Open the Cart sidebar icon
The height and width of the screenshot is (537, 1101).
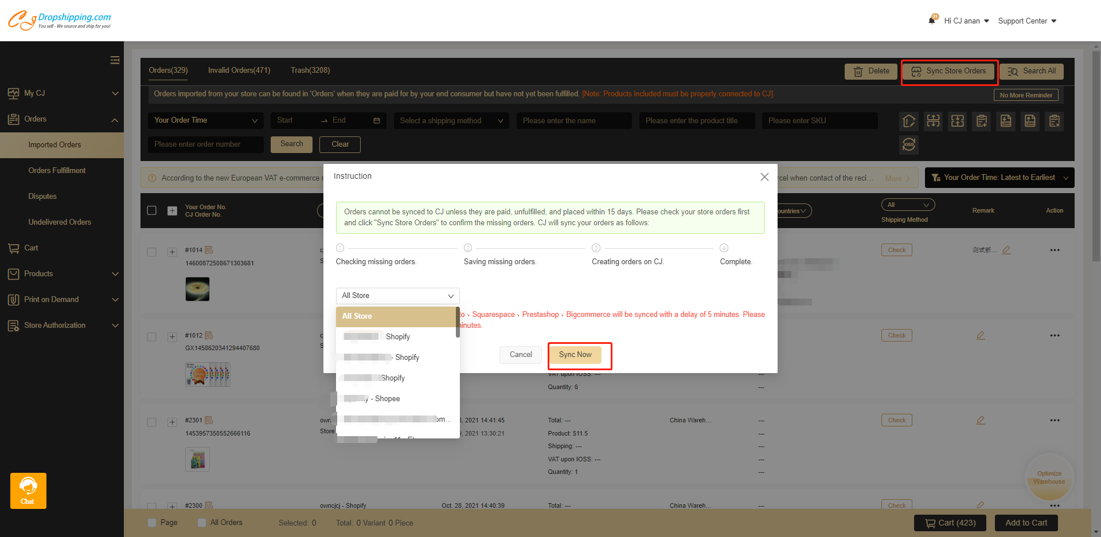(x=14, y=248)
